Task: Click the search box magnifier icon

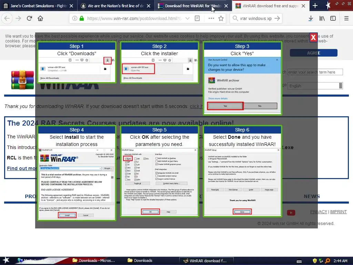Action: 235,19
